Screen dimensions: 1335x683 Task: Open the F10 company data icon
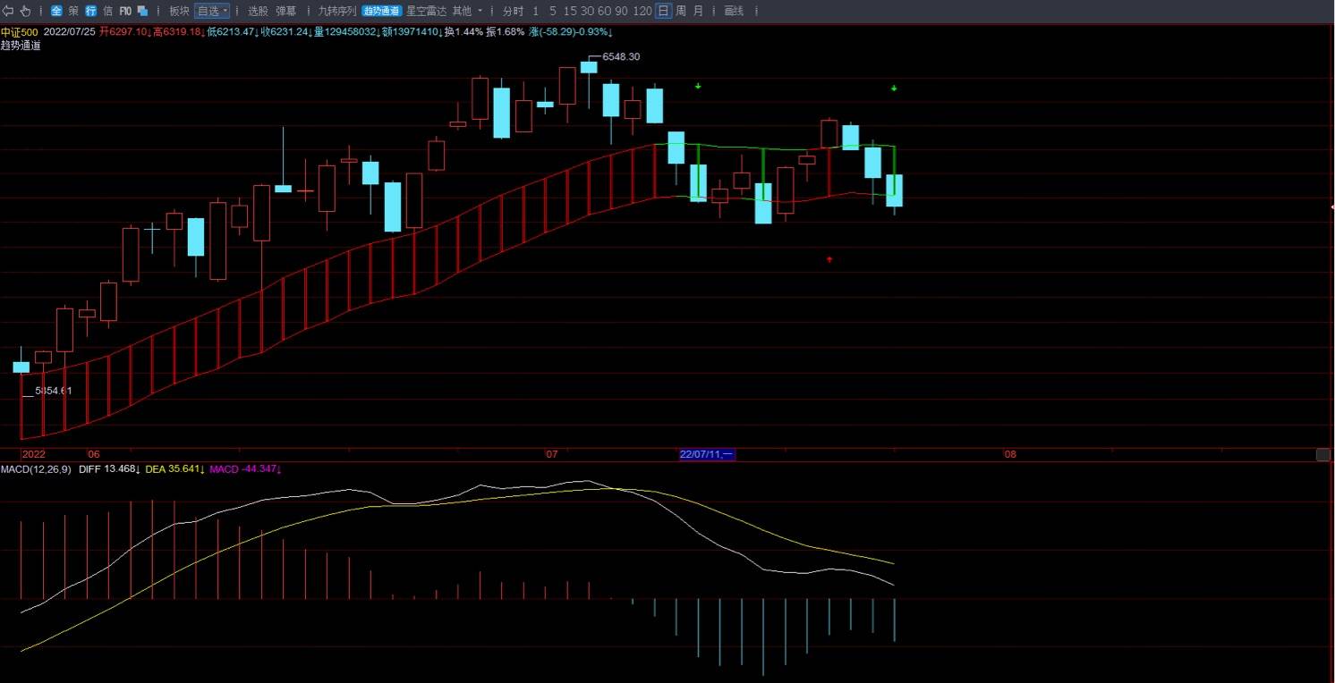coord(125,11)
